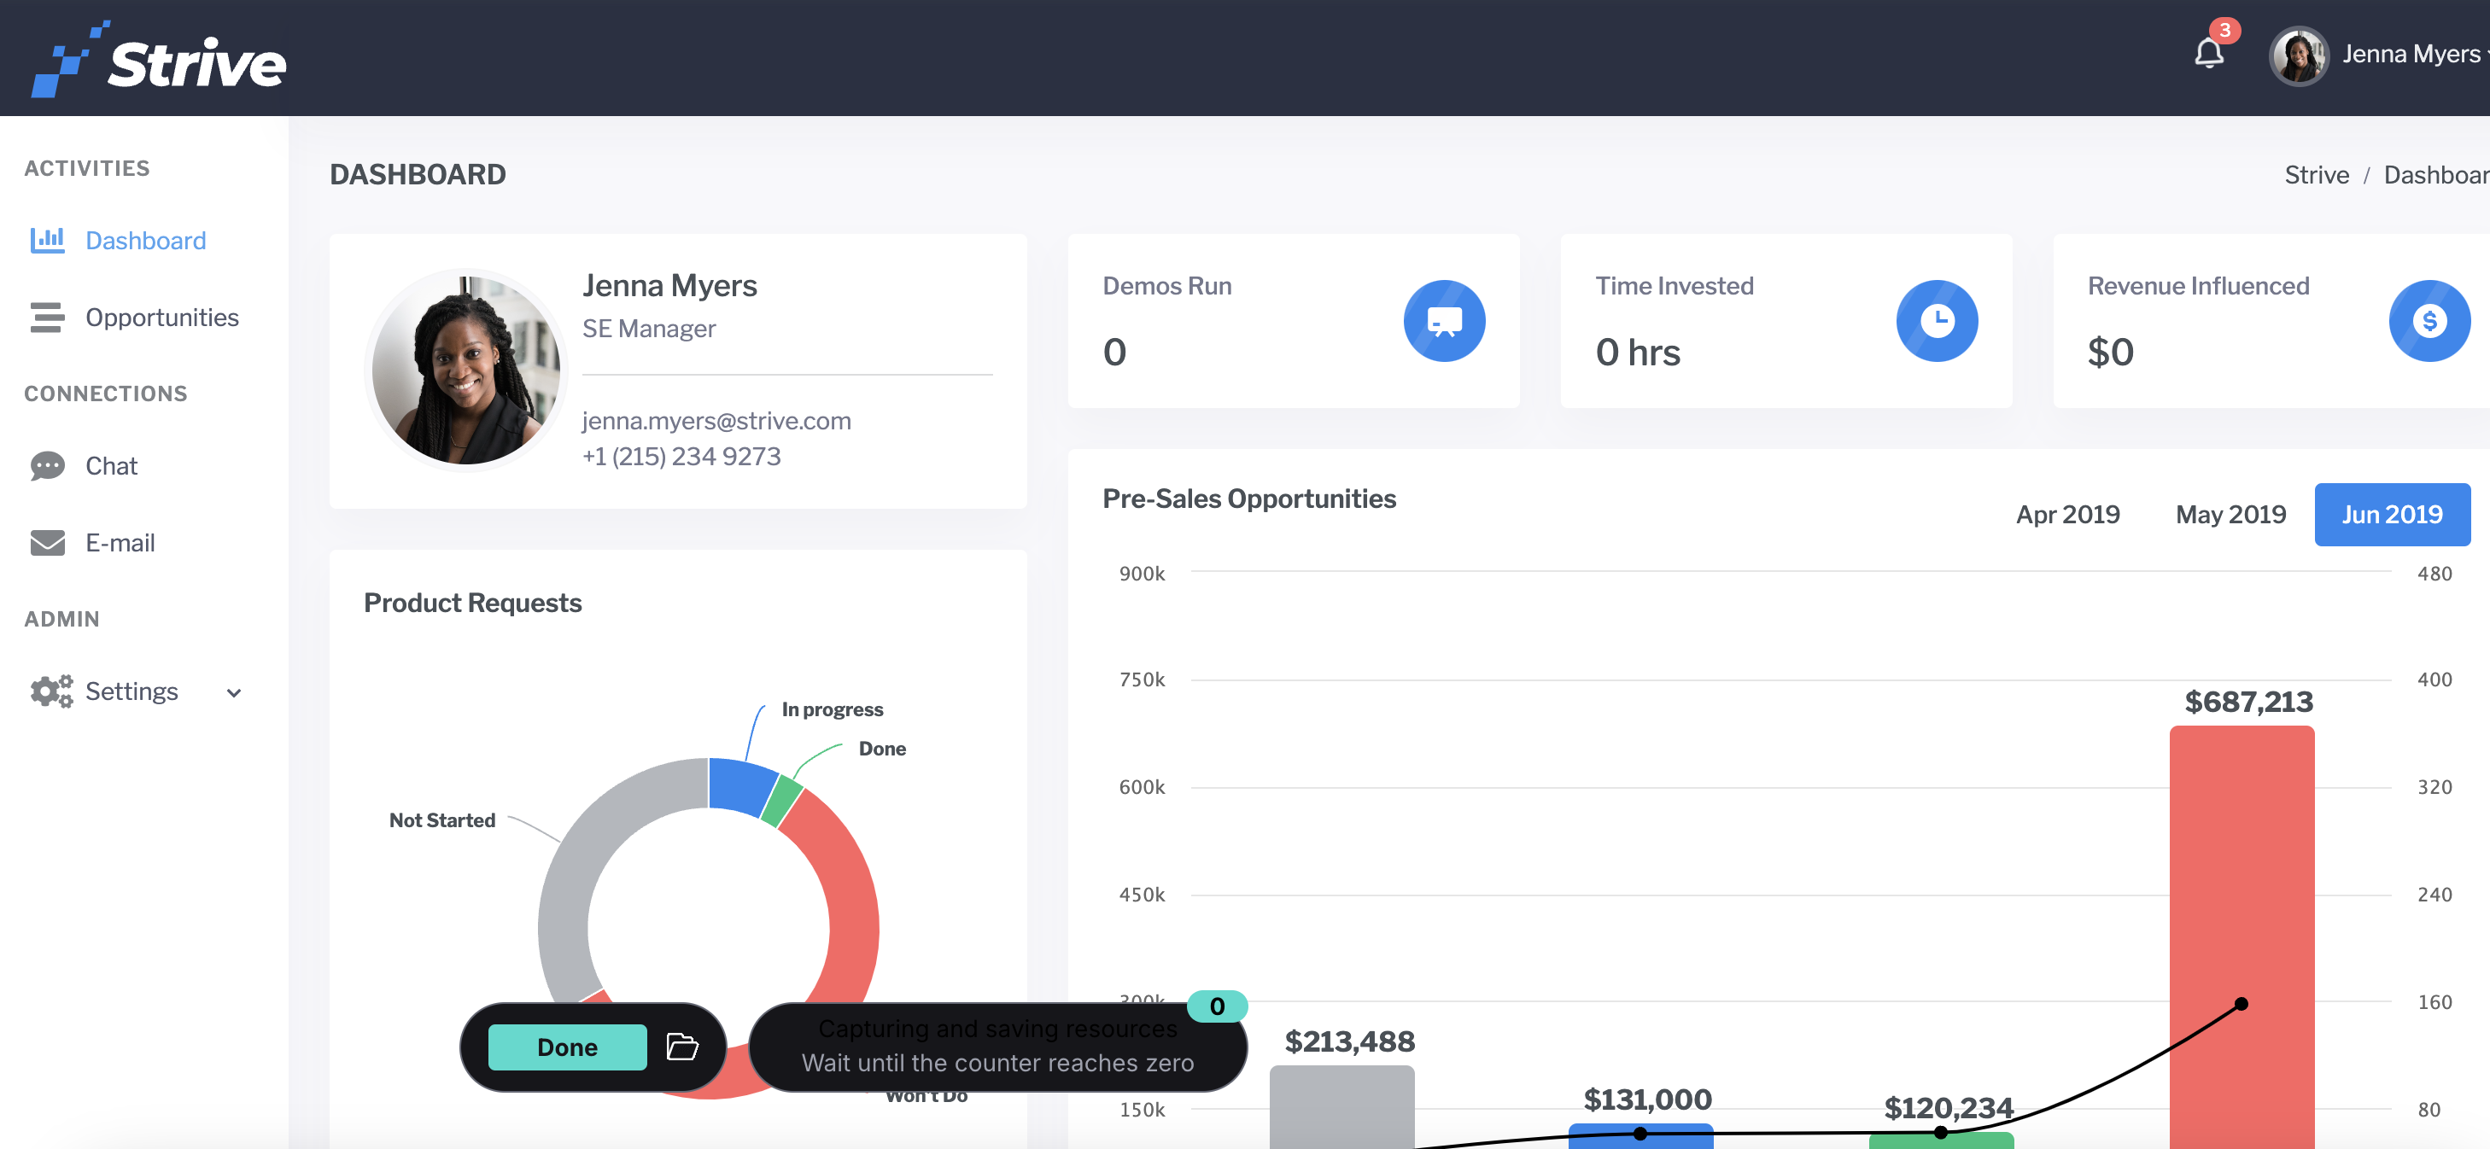Click the Chat speech bubble icon

pos(47,466)
